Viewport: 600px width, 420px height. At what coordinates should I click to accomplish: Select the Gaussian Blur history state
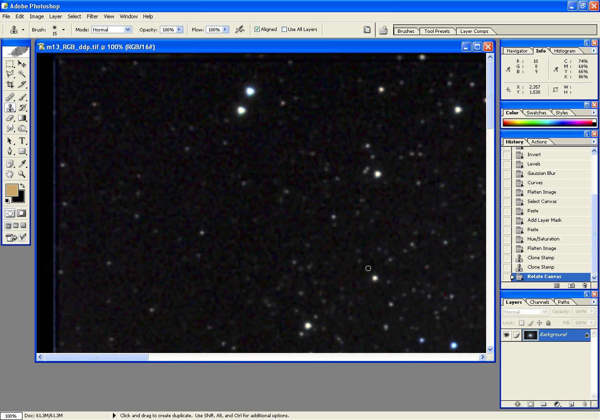click(541, 173)
